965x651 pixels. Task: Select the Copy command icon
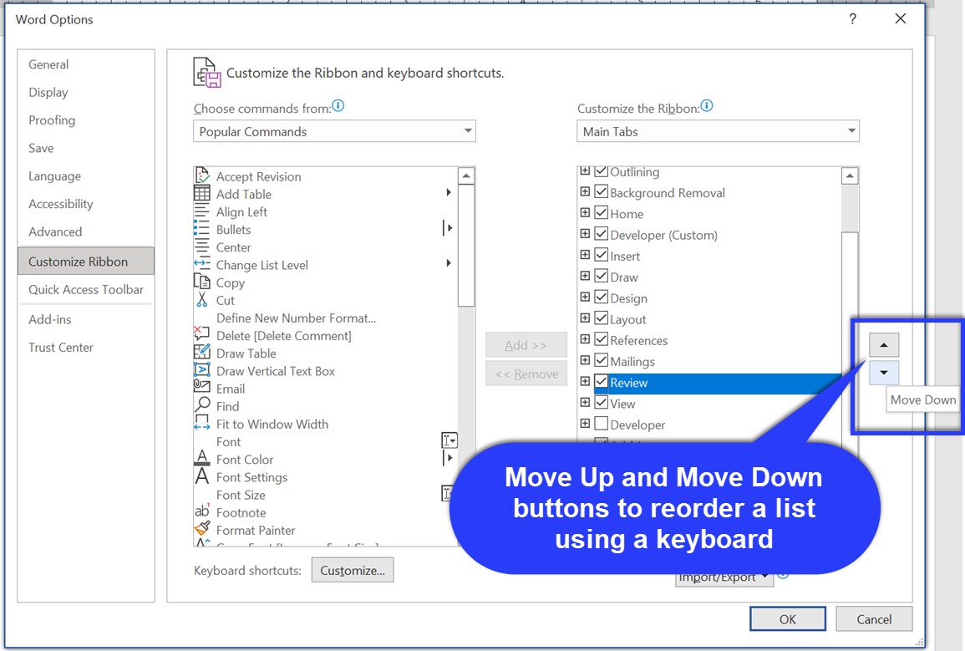click(x=202, y=282)
